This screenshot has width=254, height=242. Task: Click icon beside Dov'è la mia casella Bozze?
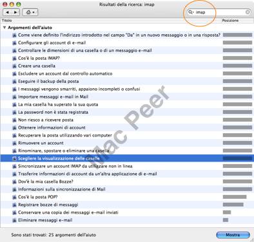pos(14,181)
